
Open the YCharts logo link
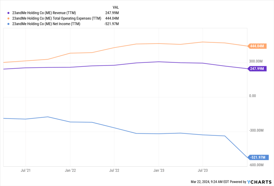click(x=259, y=182)
